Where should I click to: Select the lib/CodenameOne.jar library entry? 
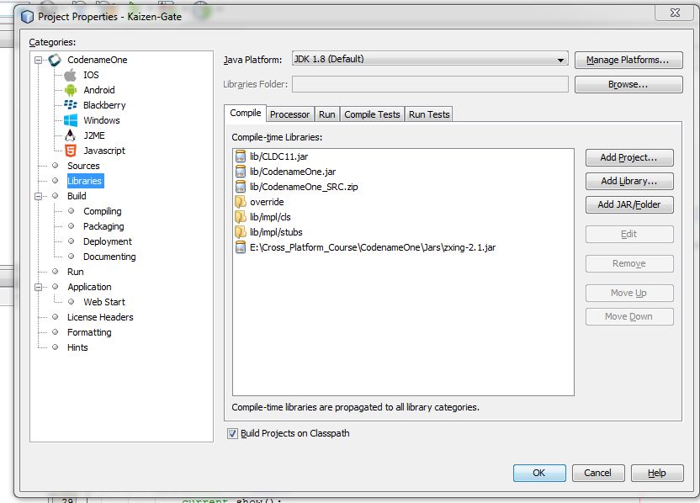(x=293, y=172)
